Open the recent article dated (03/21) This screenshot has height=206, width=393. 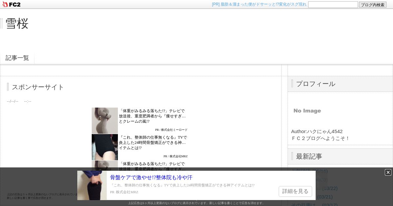(x=312, y=197)
